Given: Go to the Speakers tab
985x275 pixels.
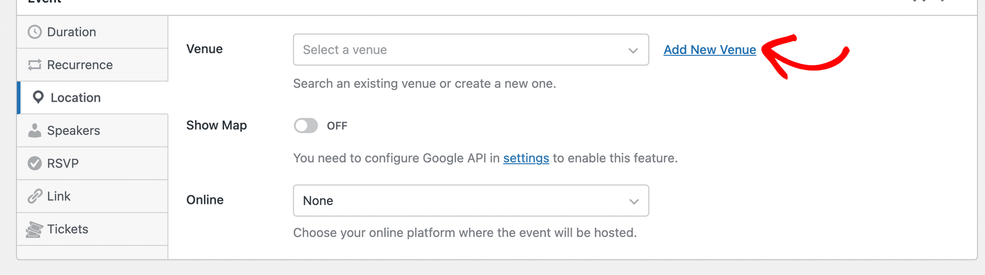Looking at the screenshot, I should (x=92, y=131).
